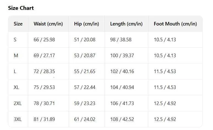
Task: Click the Foot Mouth (cm/in) header
Action: [x=175, y=24]
